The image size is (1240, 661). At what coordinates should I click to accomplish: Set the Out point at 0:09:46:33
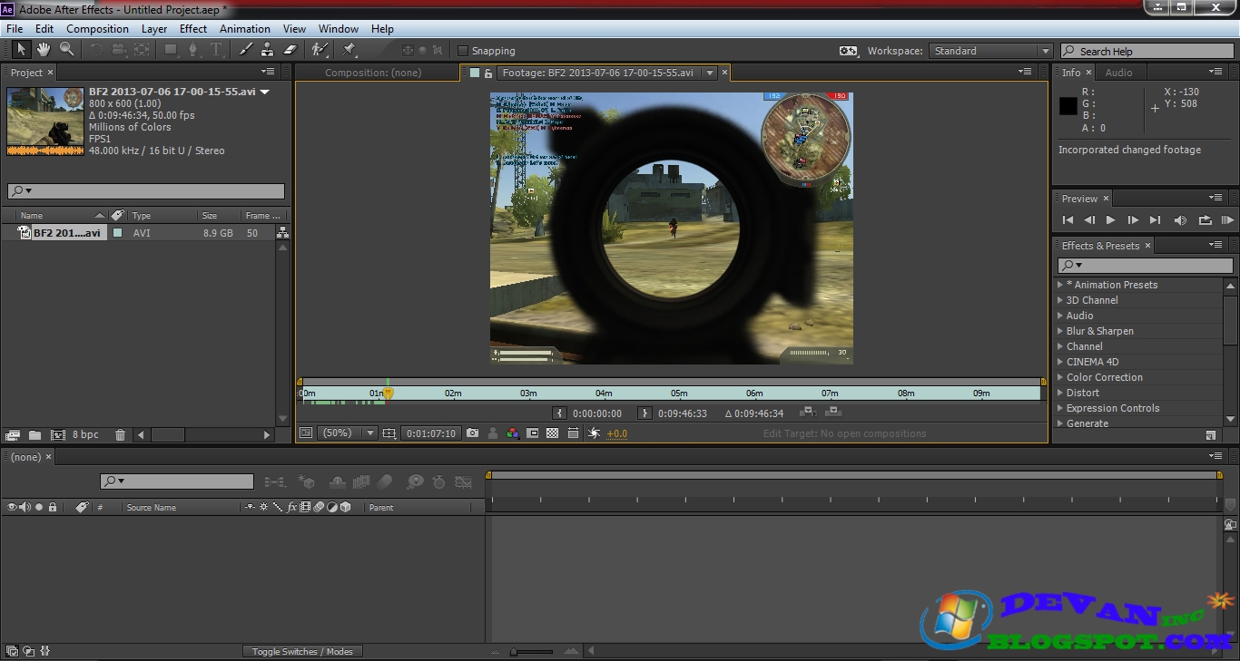[645, 413]
